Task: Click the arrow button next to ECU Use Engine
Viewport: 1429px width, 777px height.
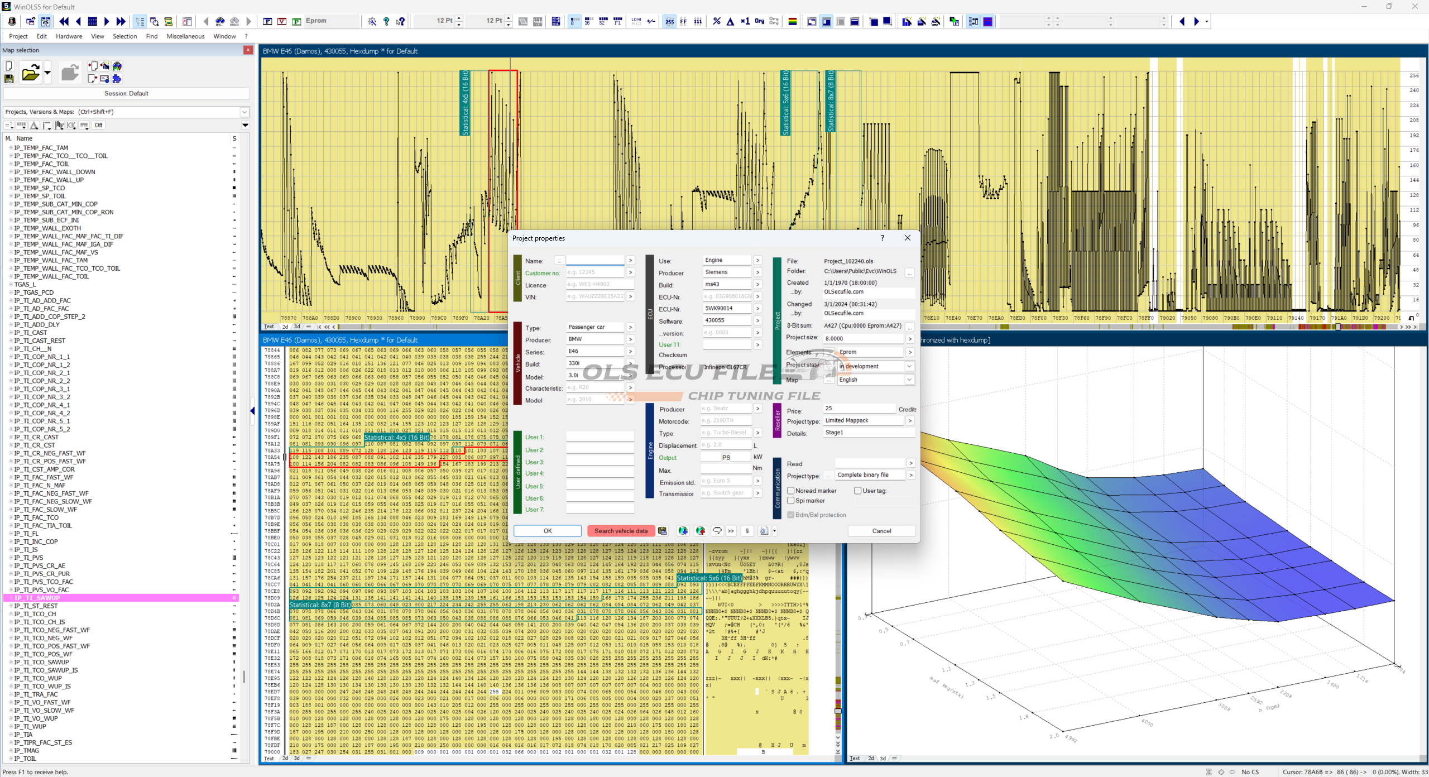Action: [757, 260]
